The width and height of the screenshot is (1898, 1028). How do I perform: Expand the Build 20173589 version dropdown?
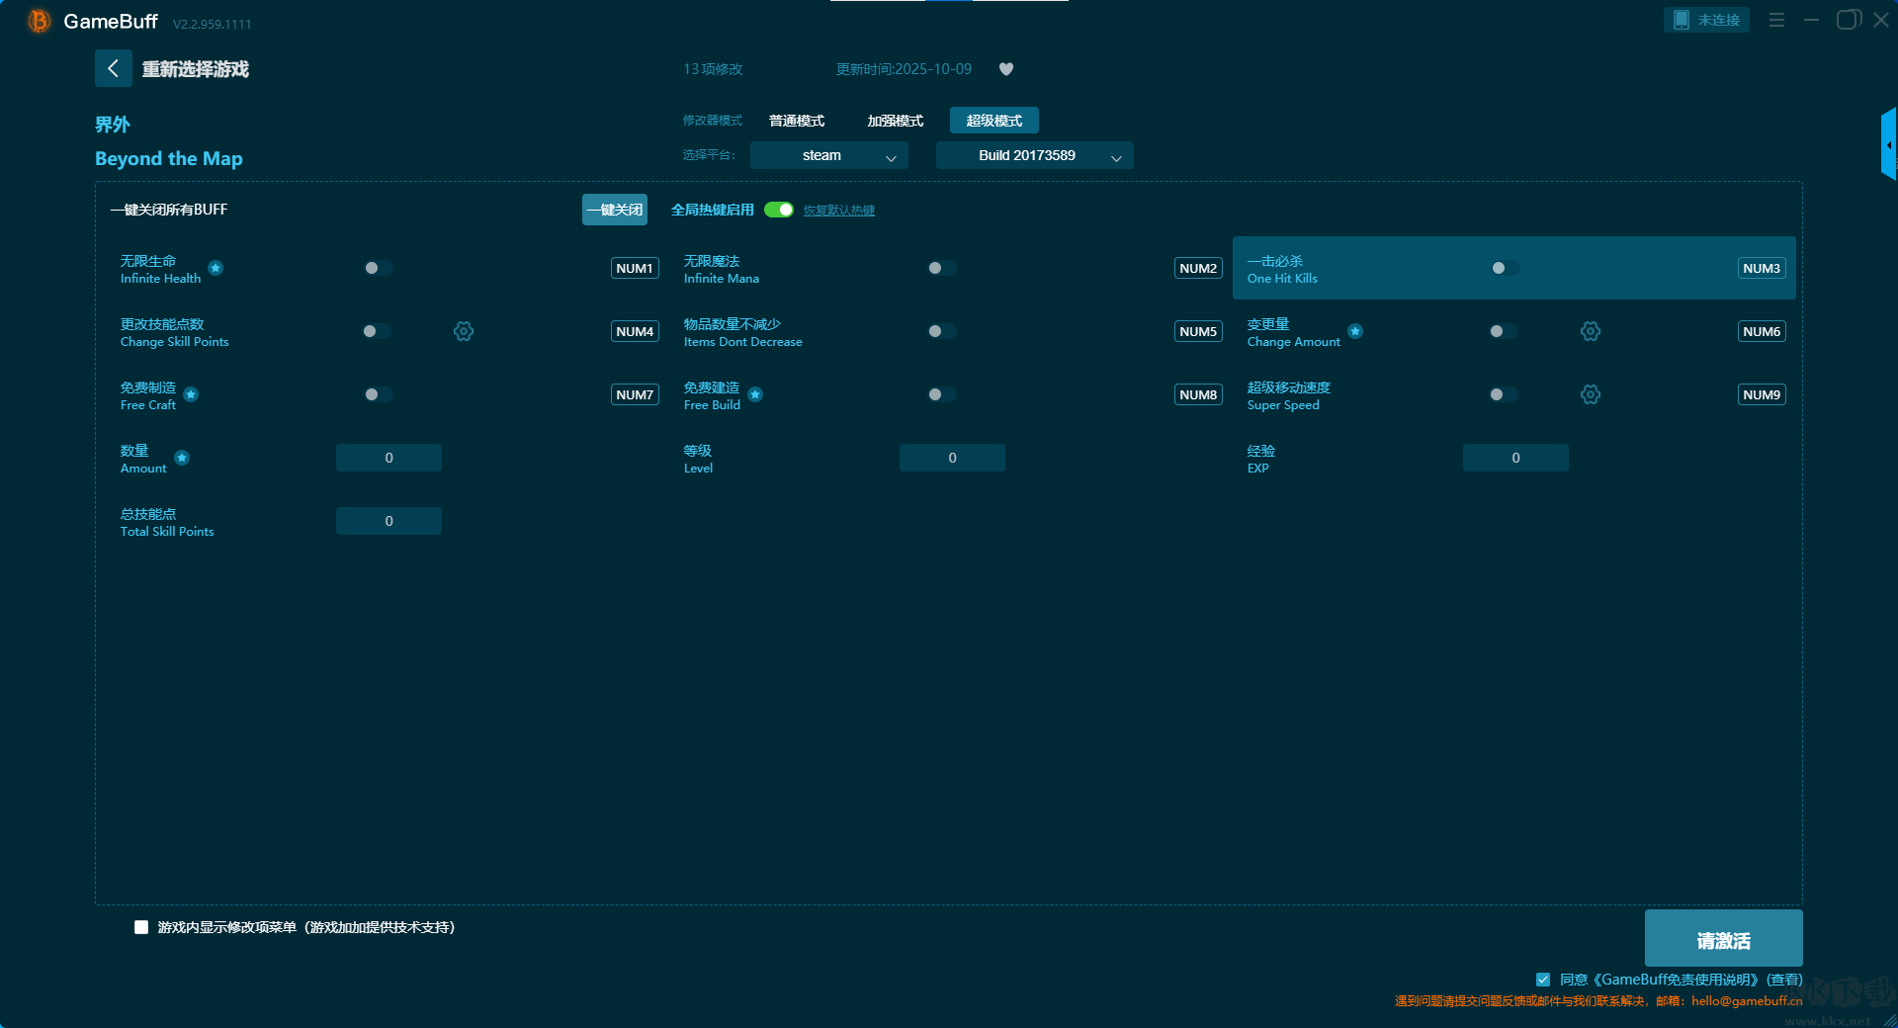[1034, 155]
